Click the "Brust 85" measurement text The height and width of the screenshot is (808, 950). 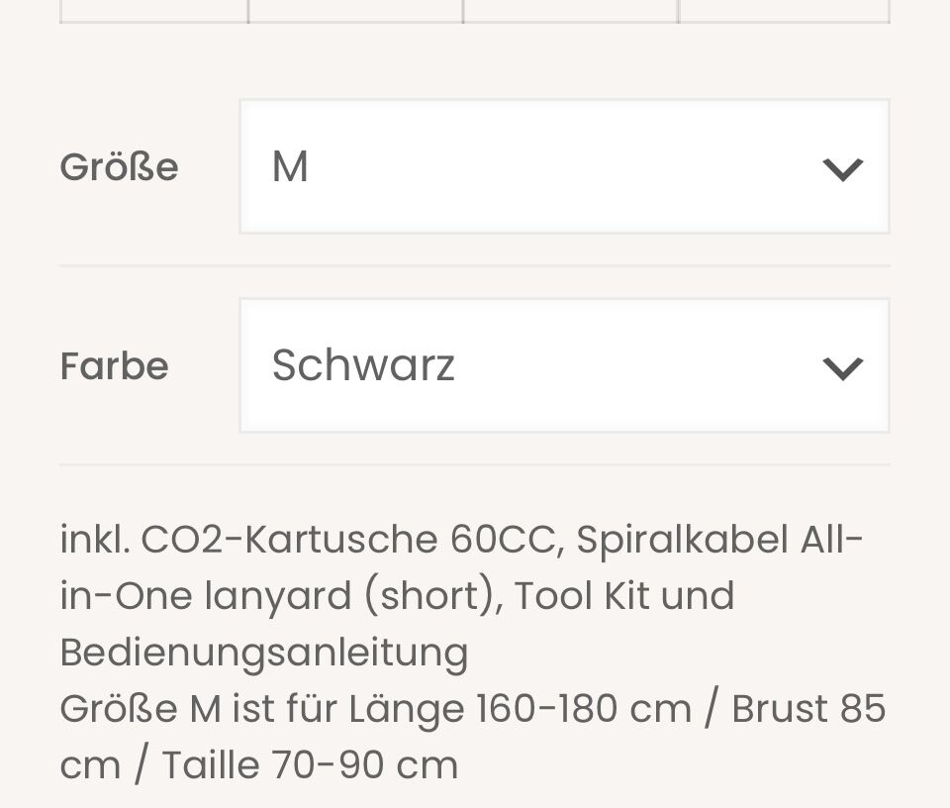(808, 709)
